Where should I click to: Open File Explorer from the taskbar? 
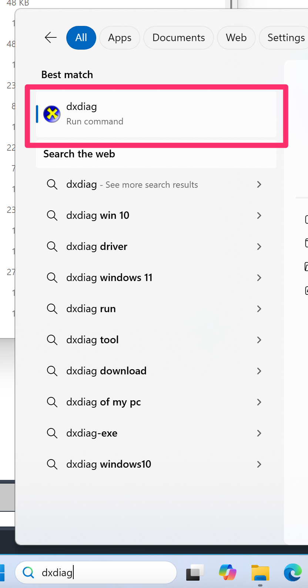pos(260,572)
